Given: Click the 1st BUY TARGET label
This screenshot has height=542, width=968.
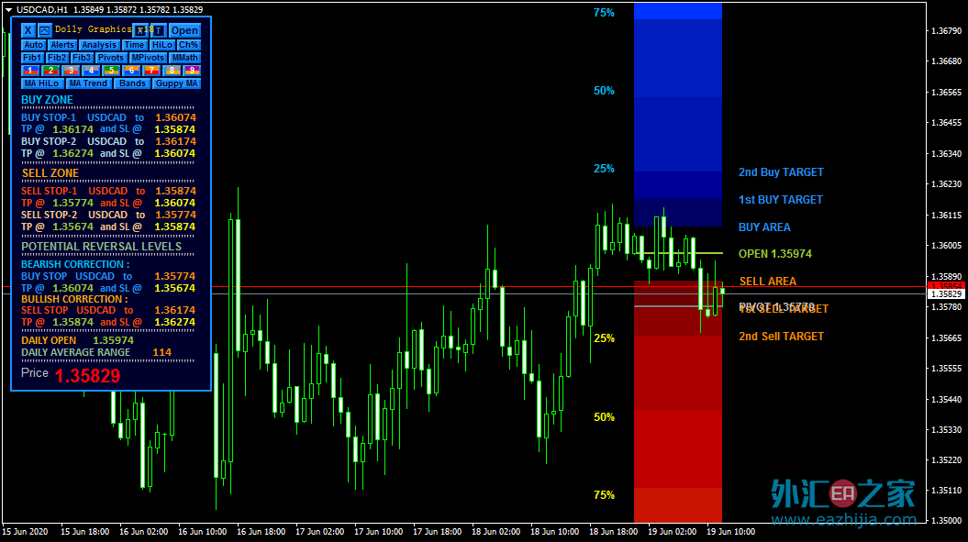Looking at the screenshot, I should 780,200.
